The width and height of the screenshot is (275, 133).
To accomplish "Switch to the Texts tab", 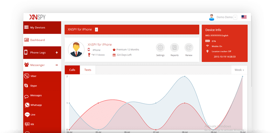I will 88,70.
